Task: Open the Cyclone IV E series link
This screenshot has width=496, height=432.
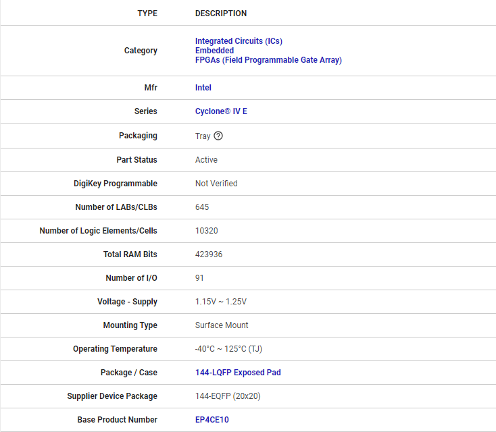Action: 221,111
